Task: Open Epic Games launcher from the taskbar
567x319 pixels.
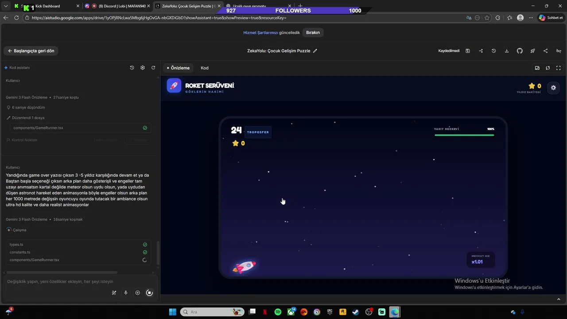Action: (330, 312)
